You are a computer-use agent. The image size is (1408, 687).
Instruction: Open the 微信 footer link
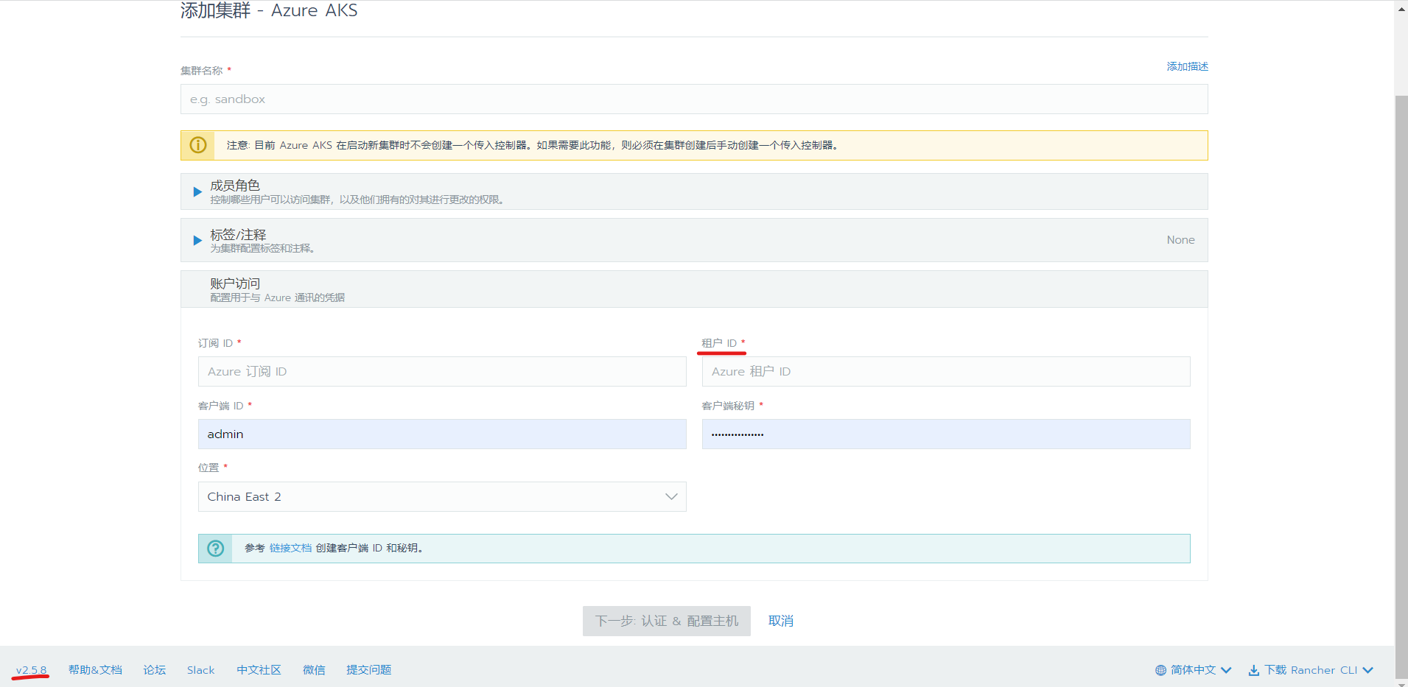314,670
